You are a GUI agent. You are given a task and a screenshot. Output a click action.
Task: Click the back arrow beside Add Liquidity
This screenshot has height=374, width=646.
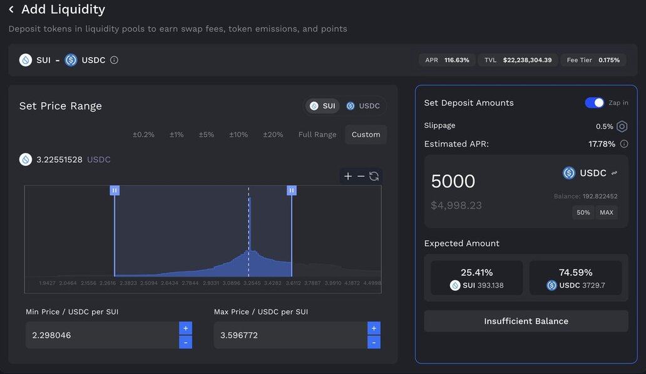coord(11,10)
